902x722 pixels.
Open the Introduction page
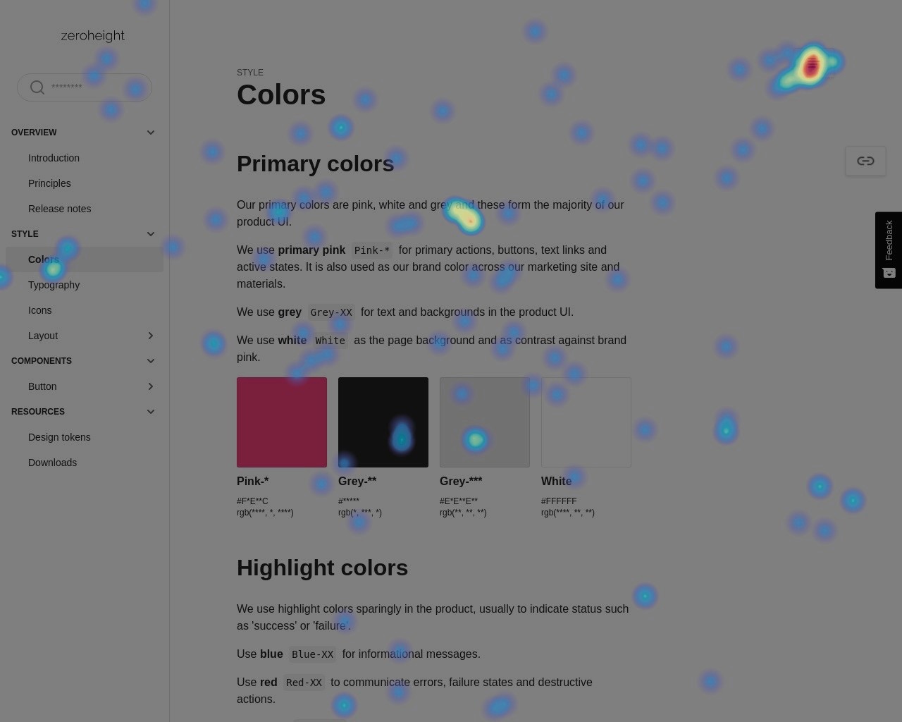point(54,158)
